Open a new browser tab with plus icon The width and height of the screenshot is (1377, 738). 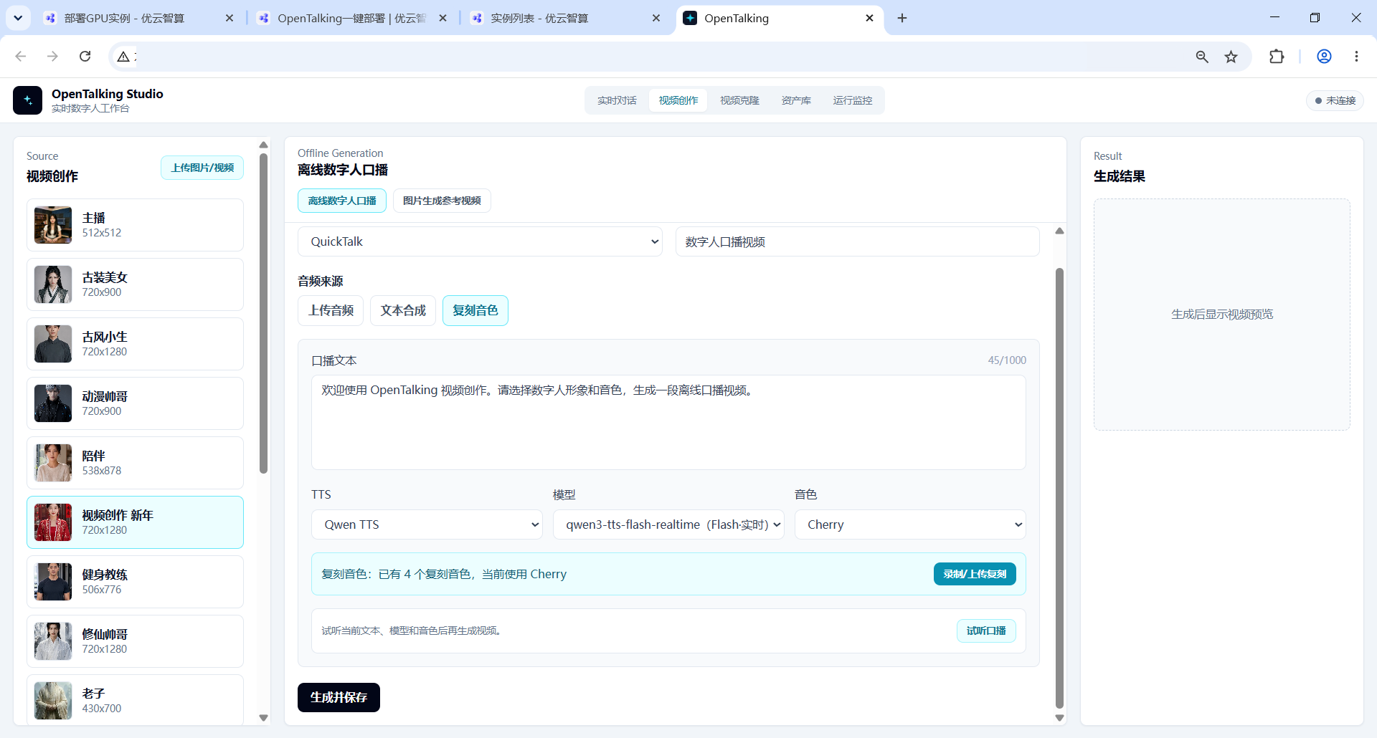[x=902, y=18]
